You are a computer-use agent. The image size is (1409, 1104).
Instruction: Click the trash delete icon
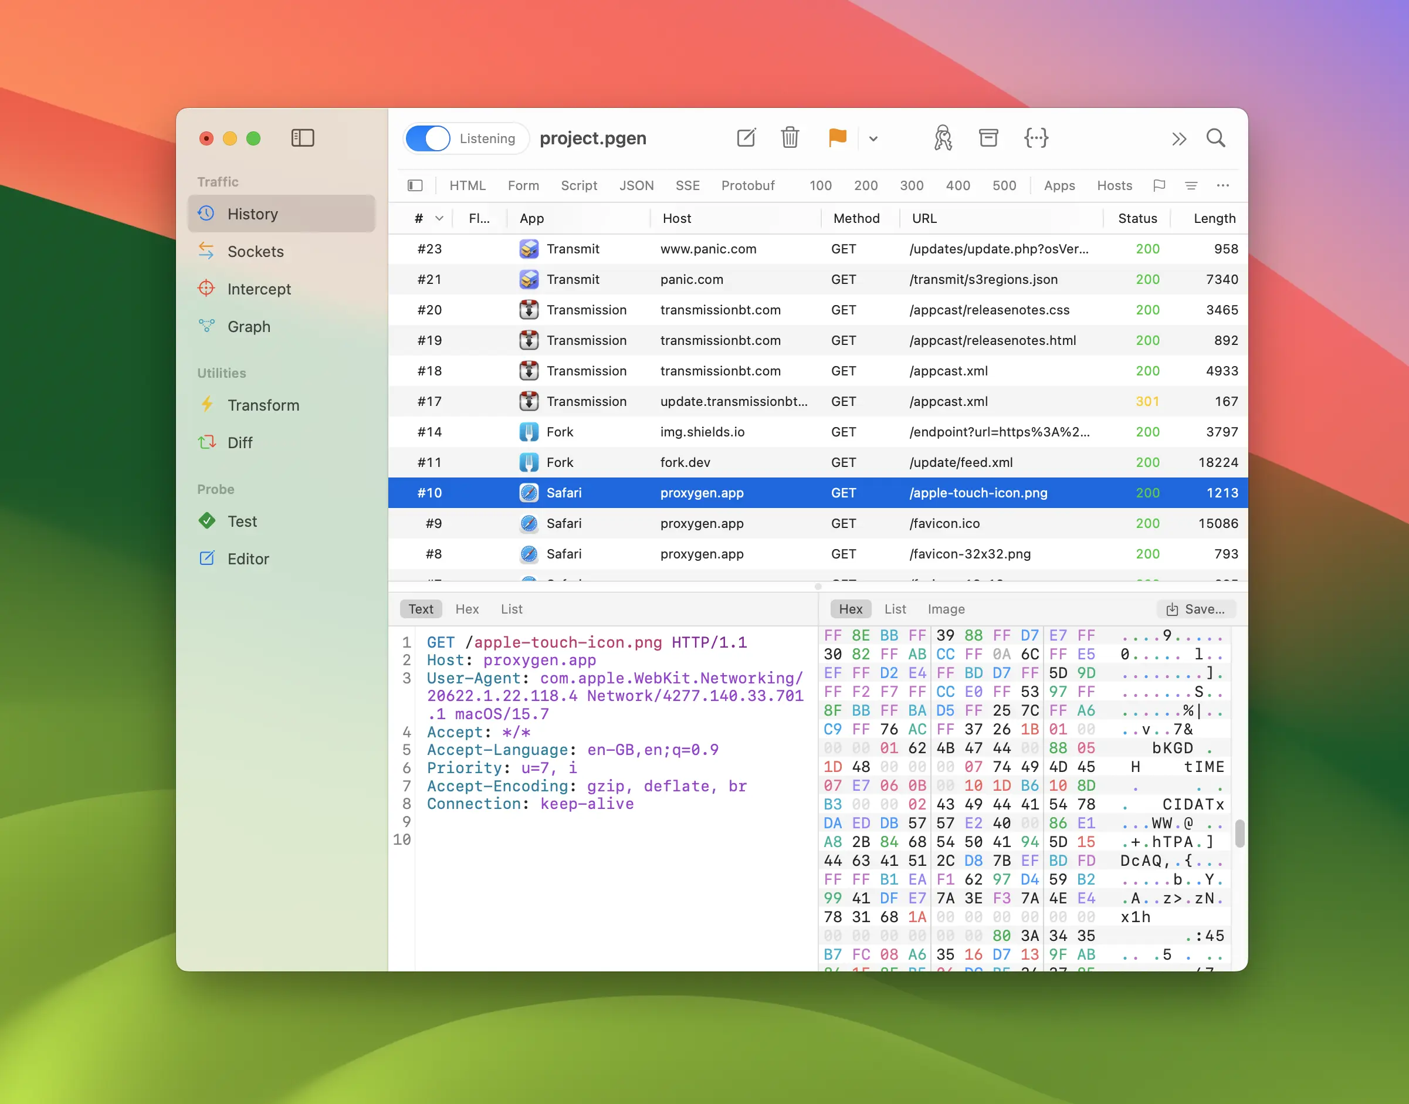[x=790, y=138]
